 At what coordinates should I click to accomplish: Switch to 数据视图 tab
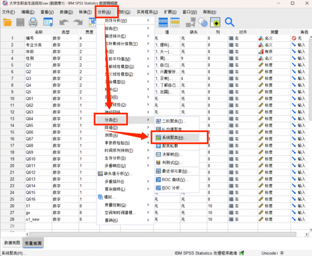[x=12, y=243]
